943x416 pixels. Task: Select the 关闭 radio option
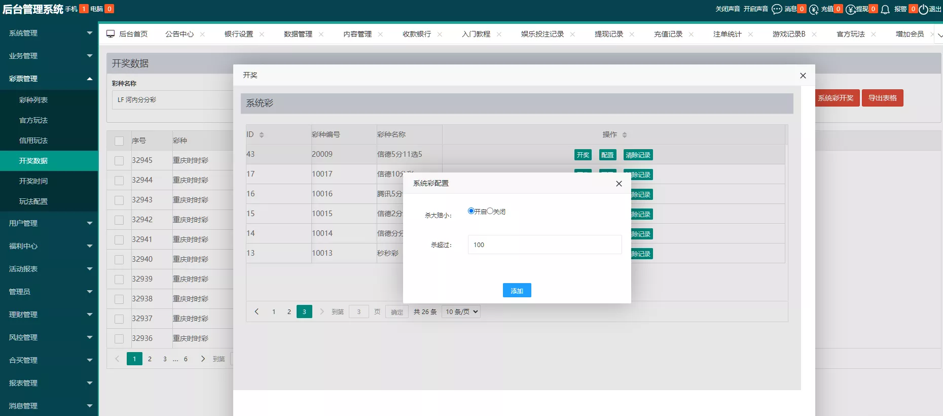click(x=490, y=211)
